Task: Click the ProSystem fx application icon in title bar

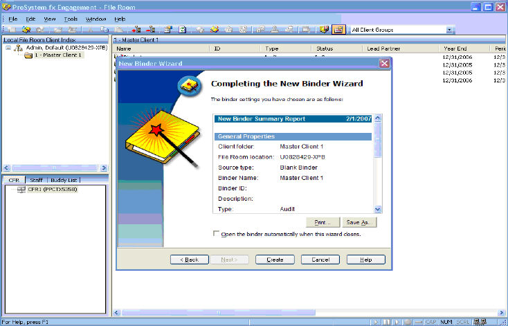Action: (x=7, y=6)
